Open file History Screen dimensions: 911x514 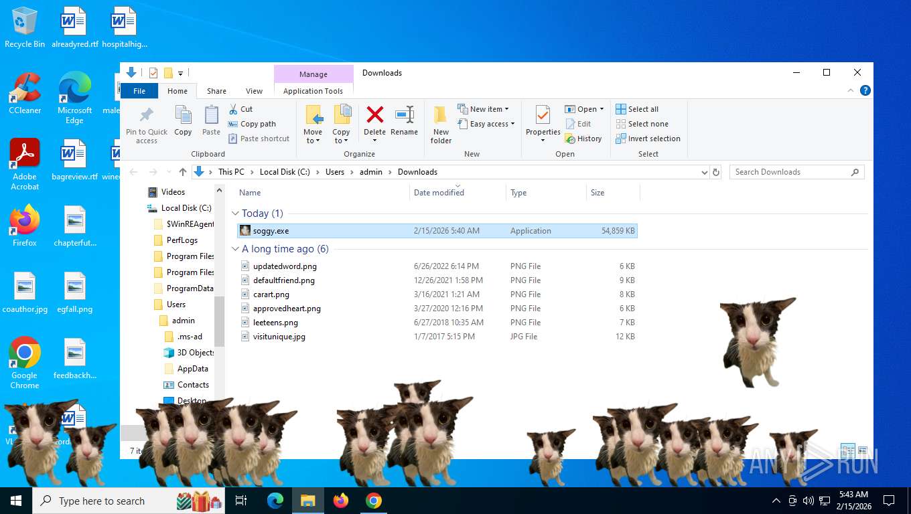(x=583, y=139)
